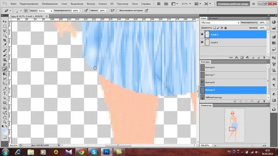This screenshot has height=156, width=278.
Task: Show more workspaces with double chevron
Action: pos(254,4)
